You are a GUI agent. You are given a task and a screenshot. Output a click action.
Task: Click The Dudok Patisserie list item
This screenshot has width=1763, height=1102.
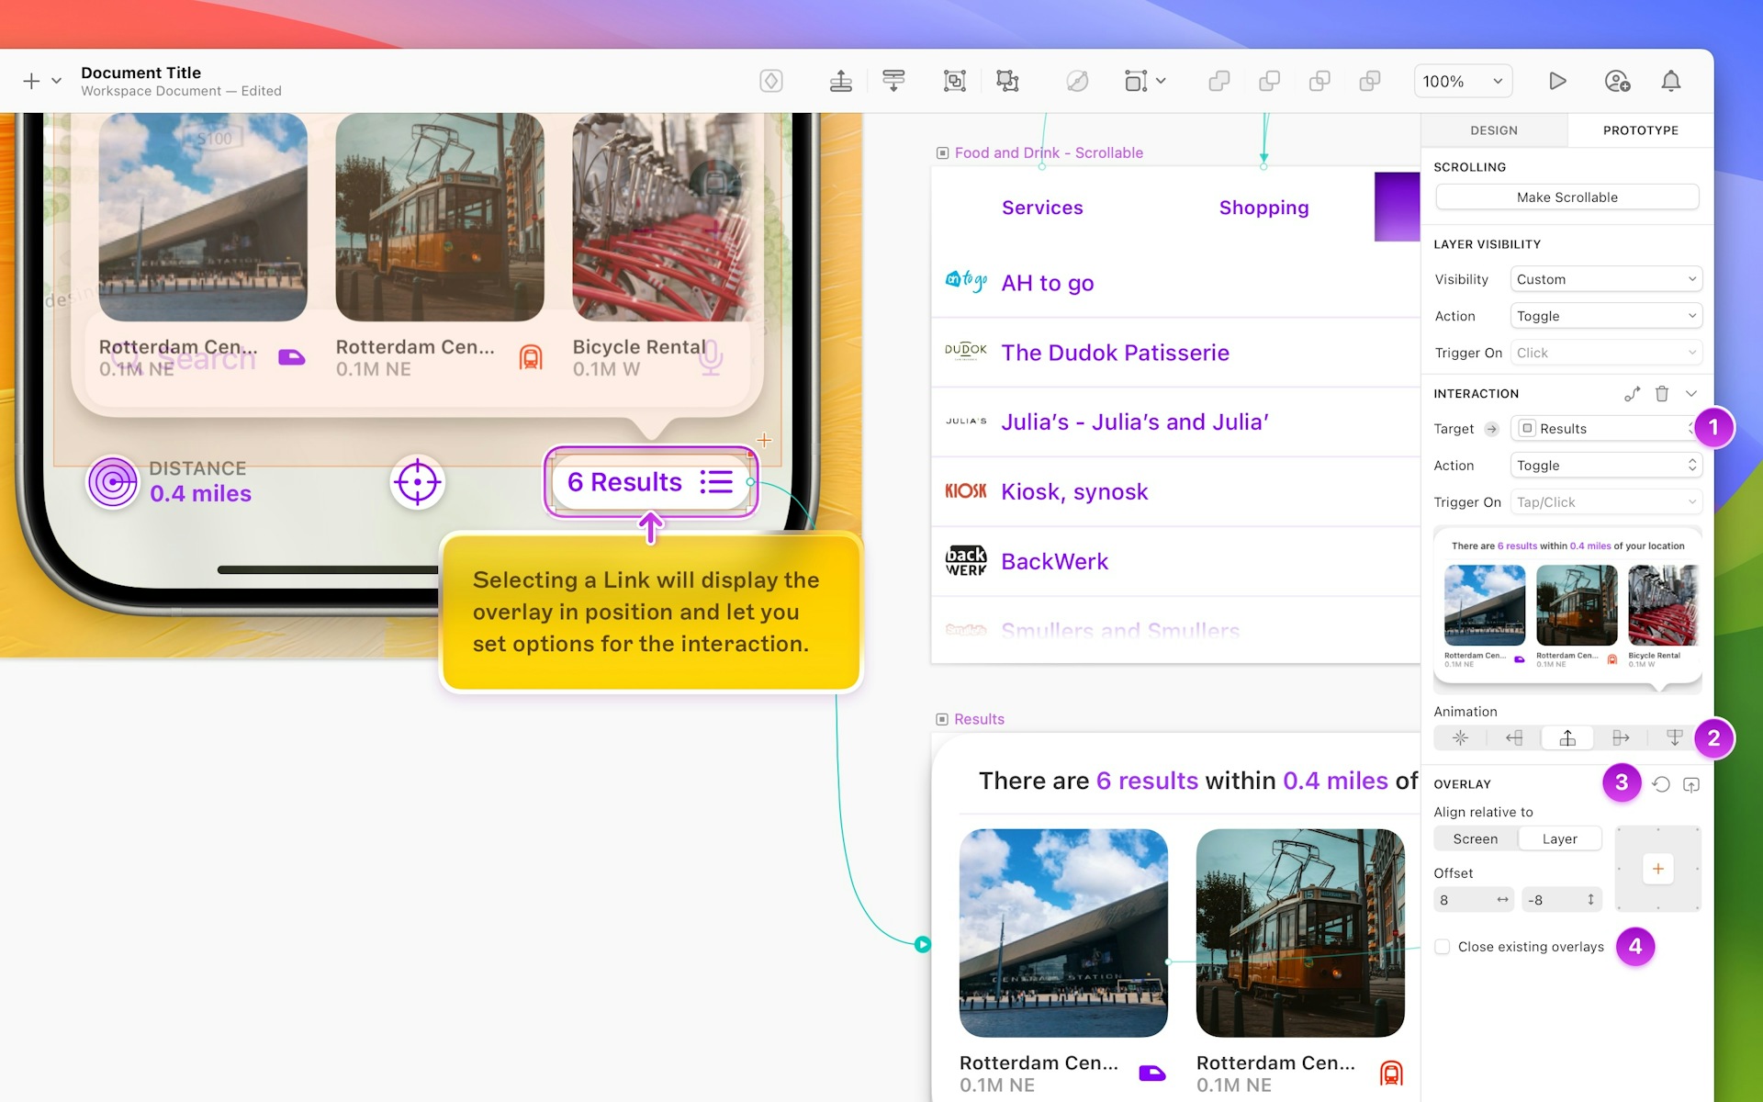[x=1115, y=353]
